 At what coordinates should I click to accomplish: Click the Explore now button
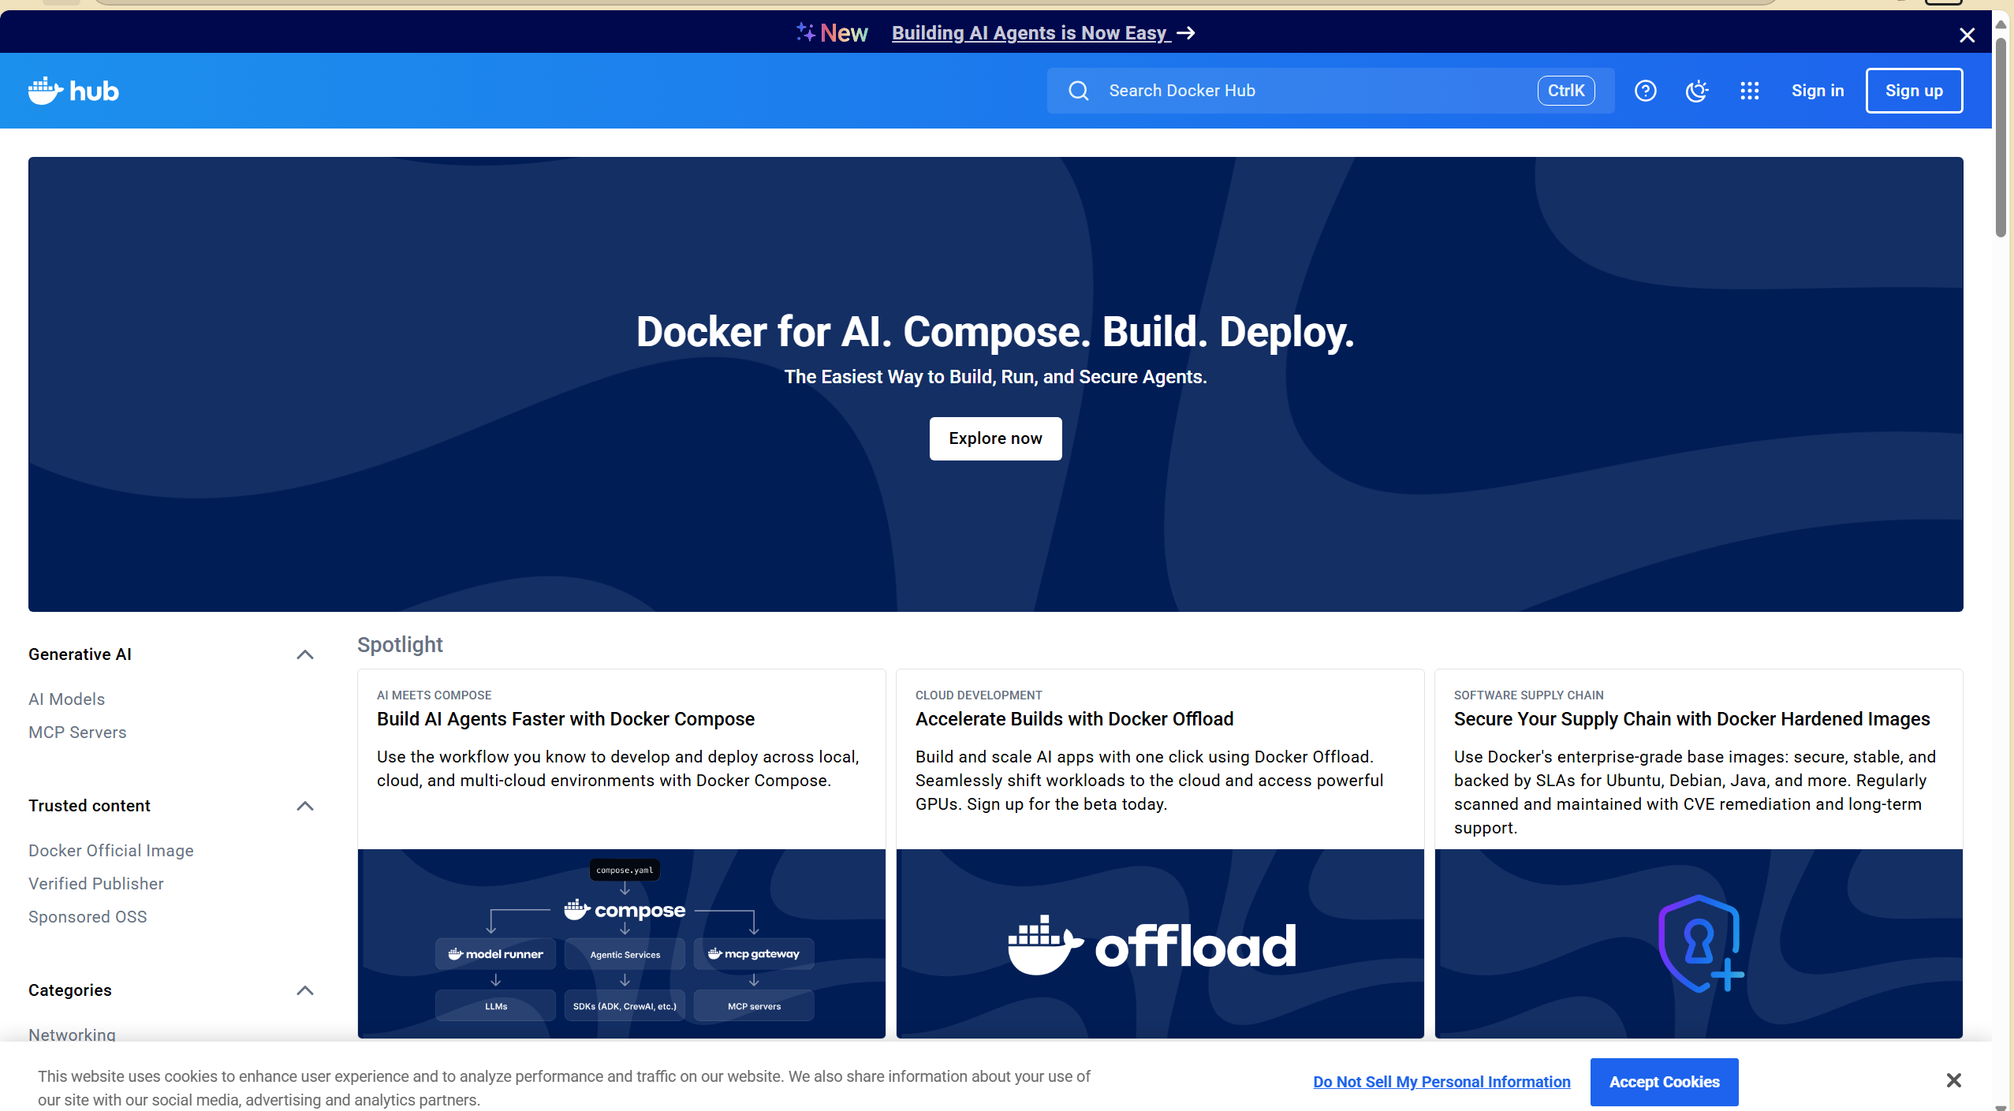click(995, 438)
